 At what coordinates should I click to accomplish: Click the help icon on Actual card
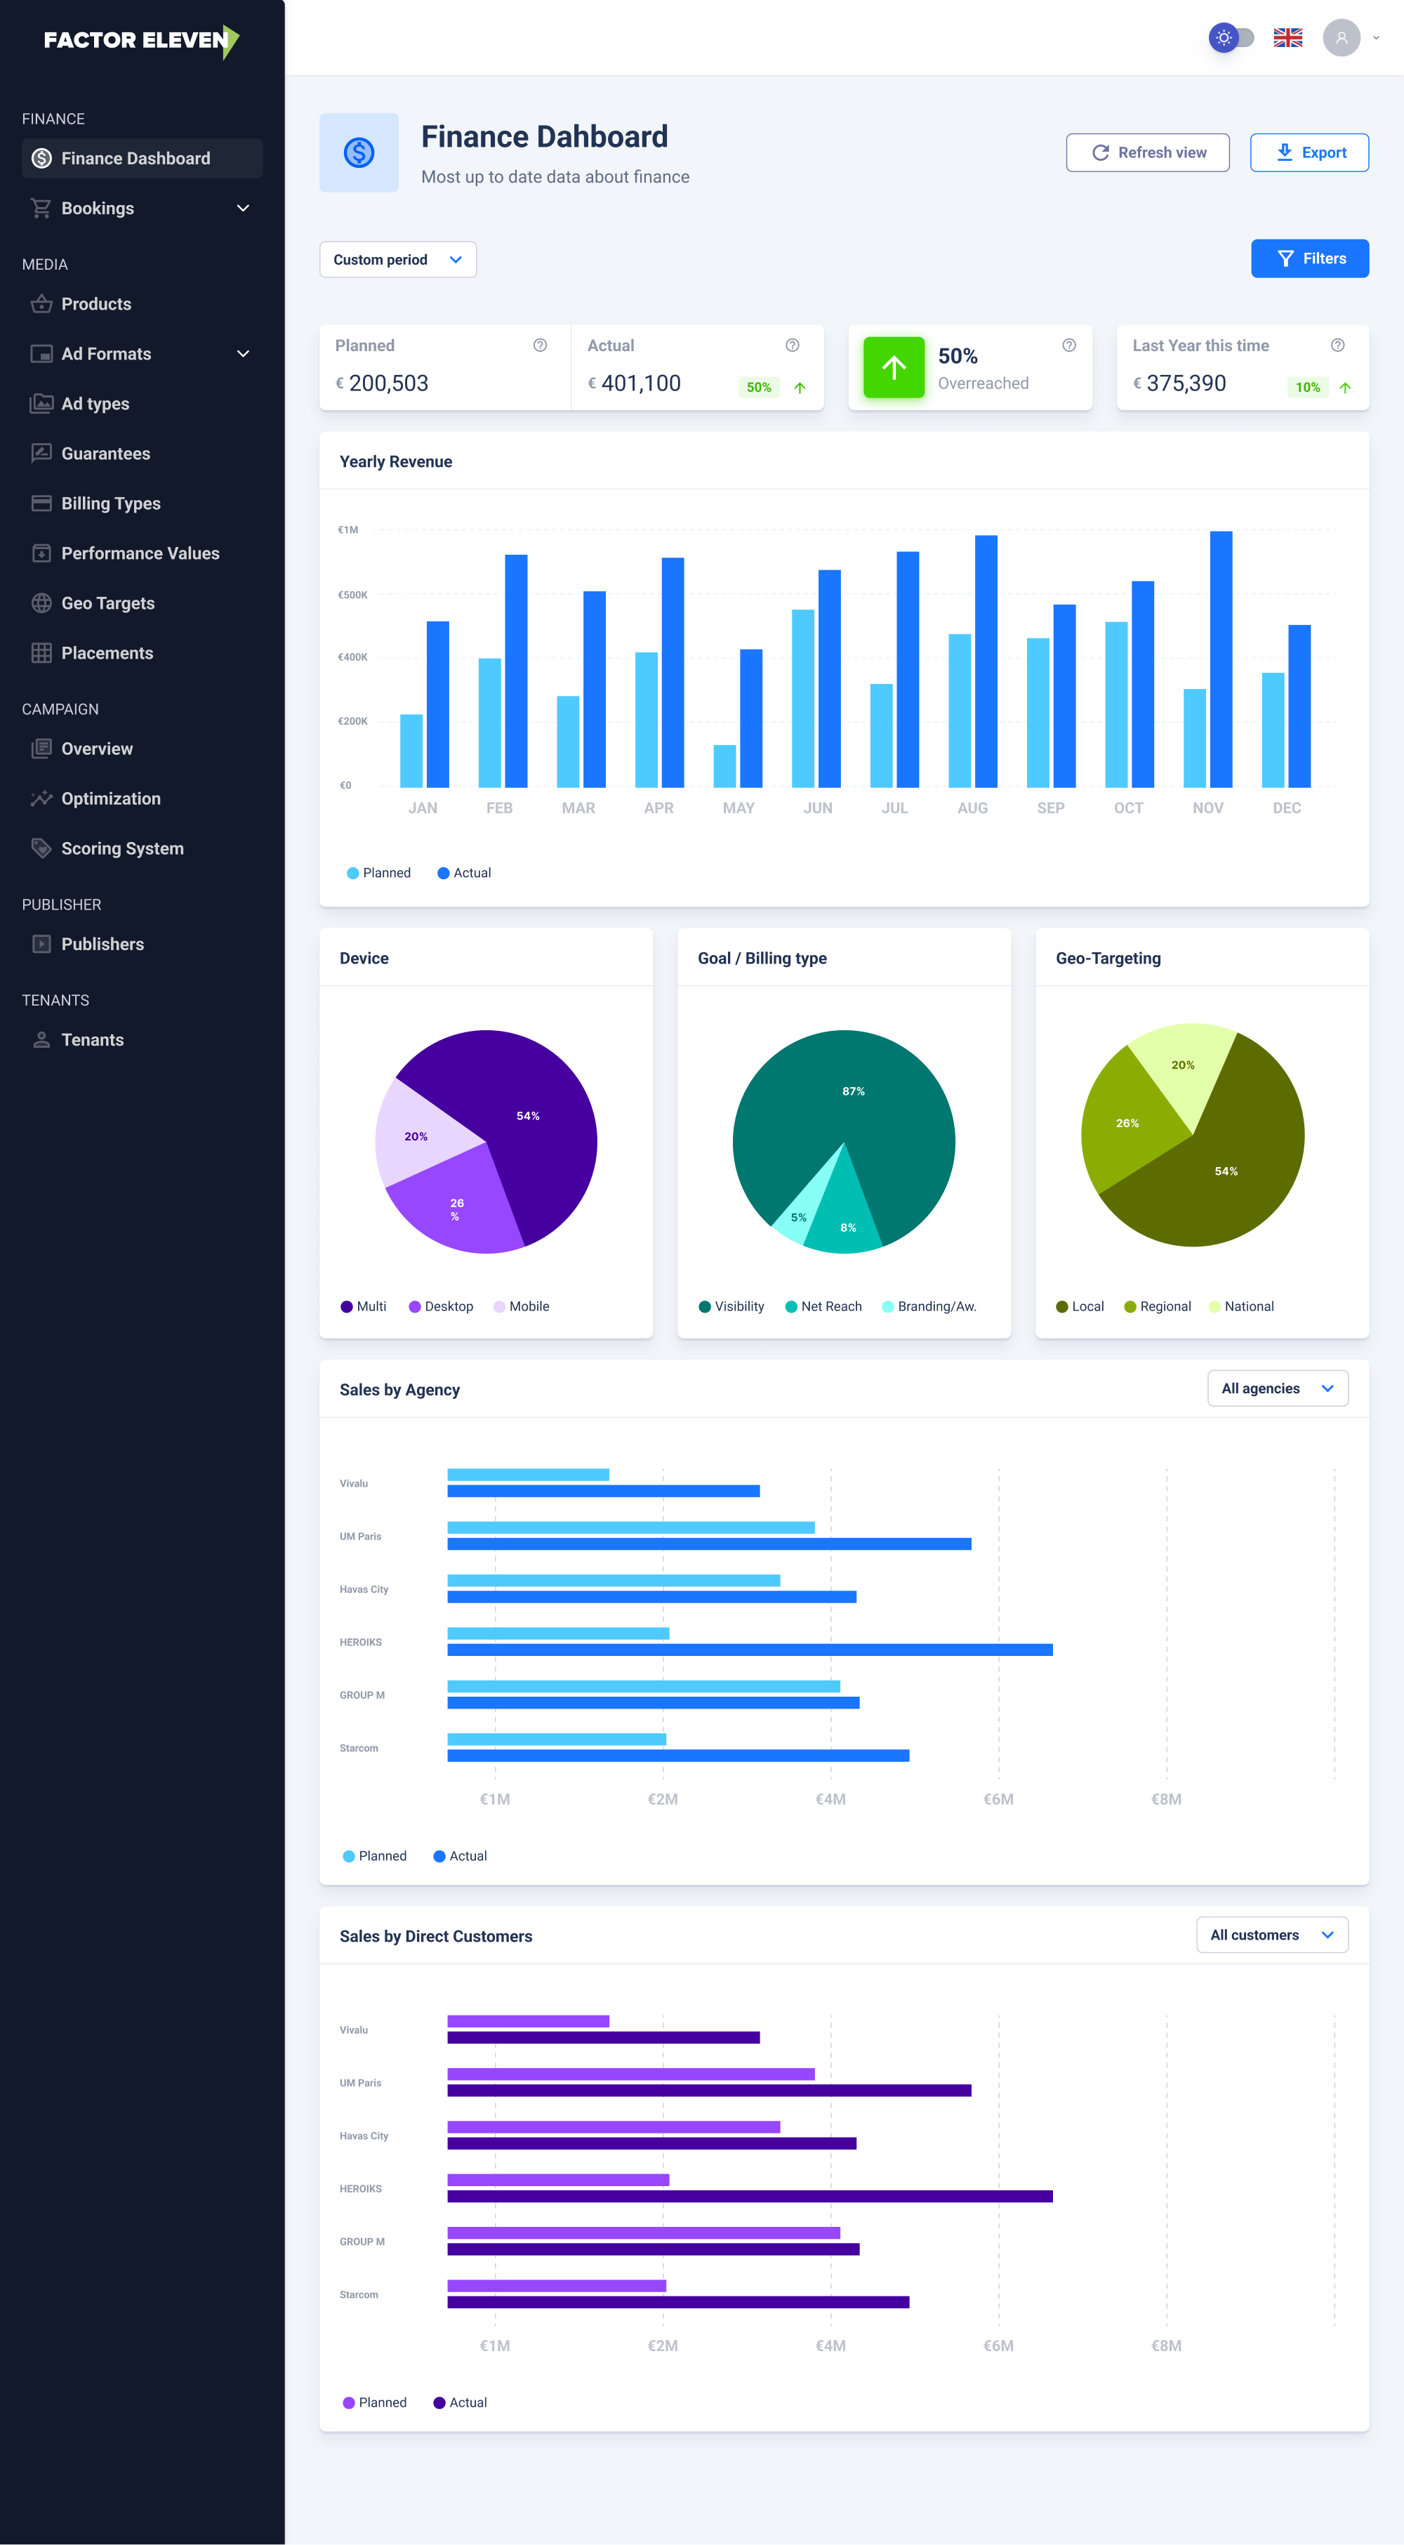tap(792, 345)
